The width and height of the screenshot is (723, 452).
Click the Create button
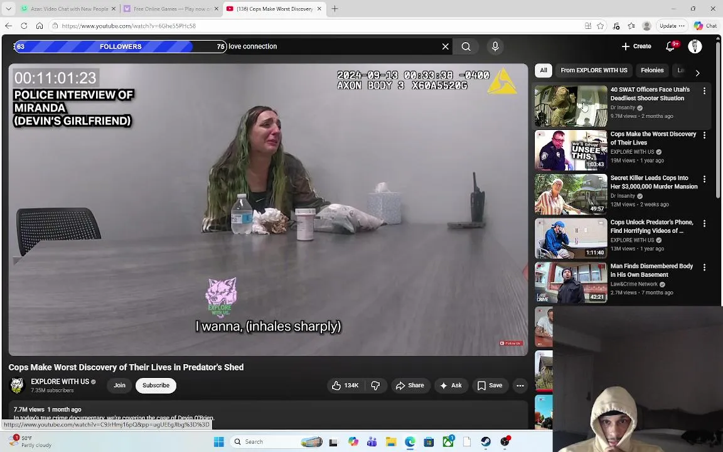[x=636, y=46]
